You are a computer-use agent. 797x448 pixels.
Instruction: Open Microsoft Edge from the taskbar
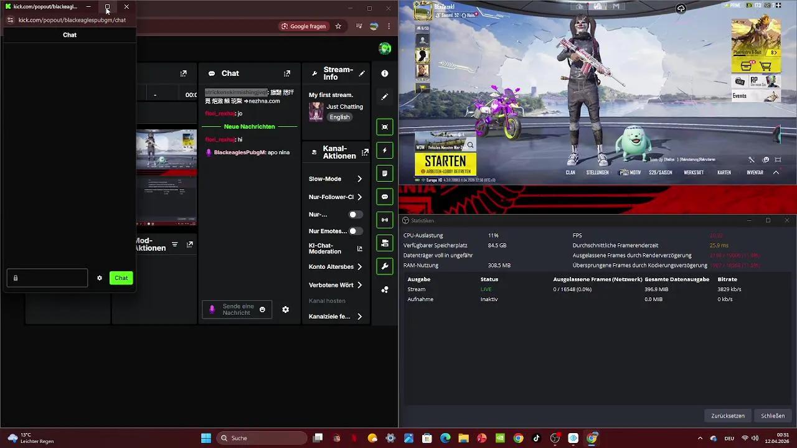click(x=445, y=438)
